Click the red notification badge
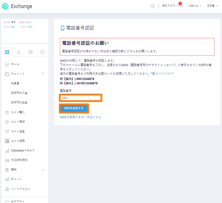The width and height of the screenshot is (222, 203). pos(180,3)
